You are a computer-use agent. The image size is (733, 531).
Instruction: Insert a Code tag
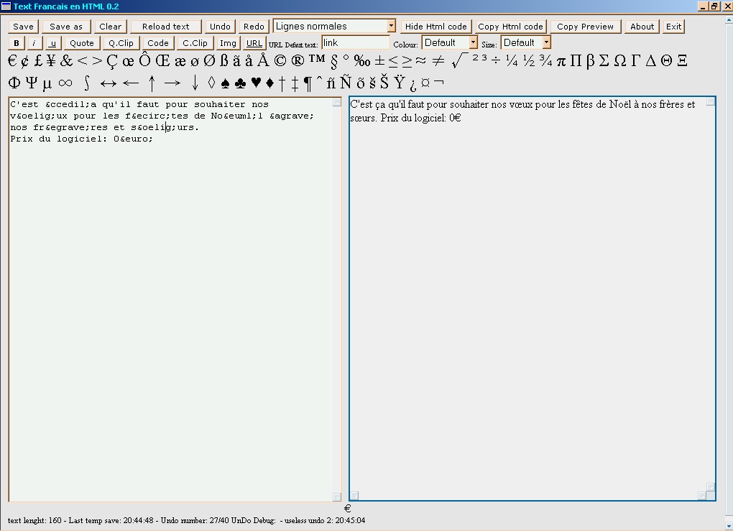[x=158, y=43]
